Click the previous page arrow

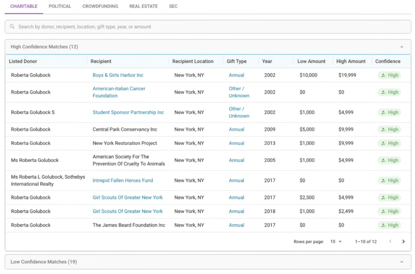point(390,241)
